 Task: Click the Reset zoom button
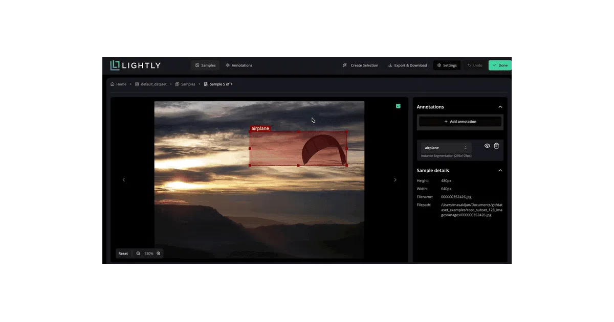pos(123,254)
